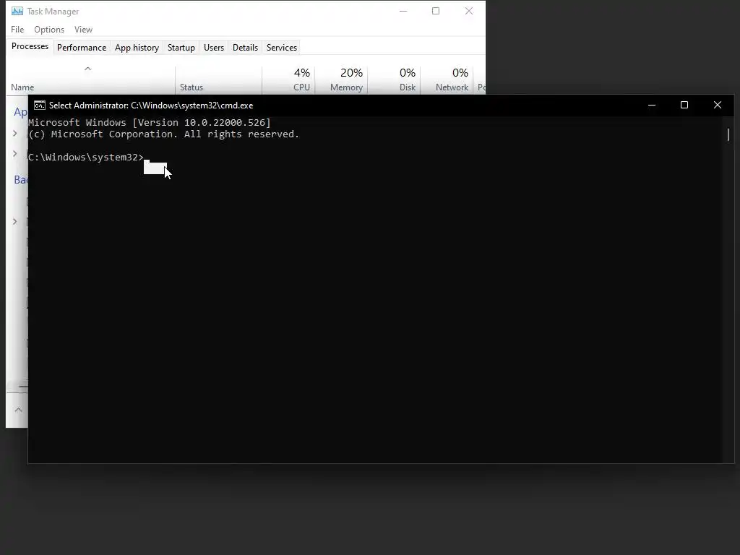Switch to the Performance tab

click(x=82, y=48)
